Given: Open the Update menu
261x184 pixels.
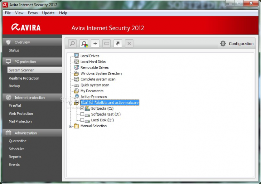Looking at the screenshot, I should (x=48, y=13).
